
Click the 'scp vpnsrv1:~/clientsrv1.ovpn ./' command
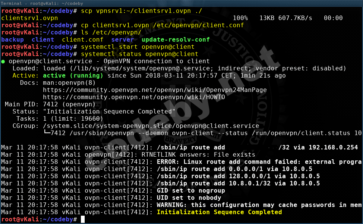[x=142, y=11]
